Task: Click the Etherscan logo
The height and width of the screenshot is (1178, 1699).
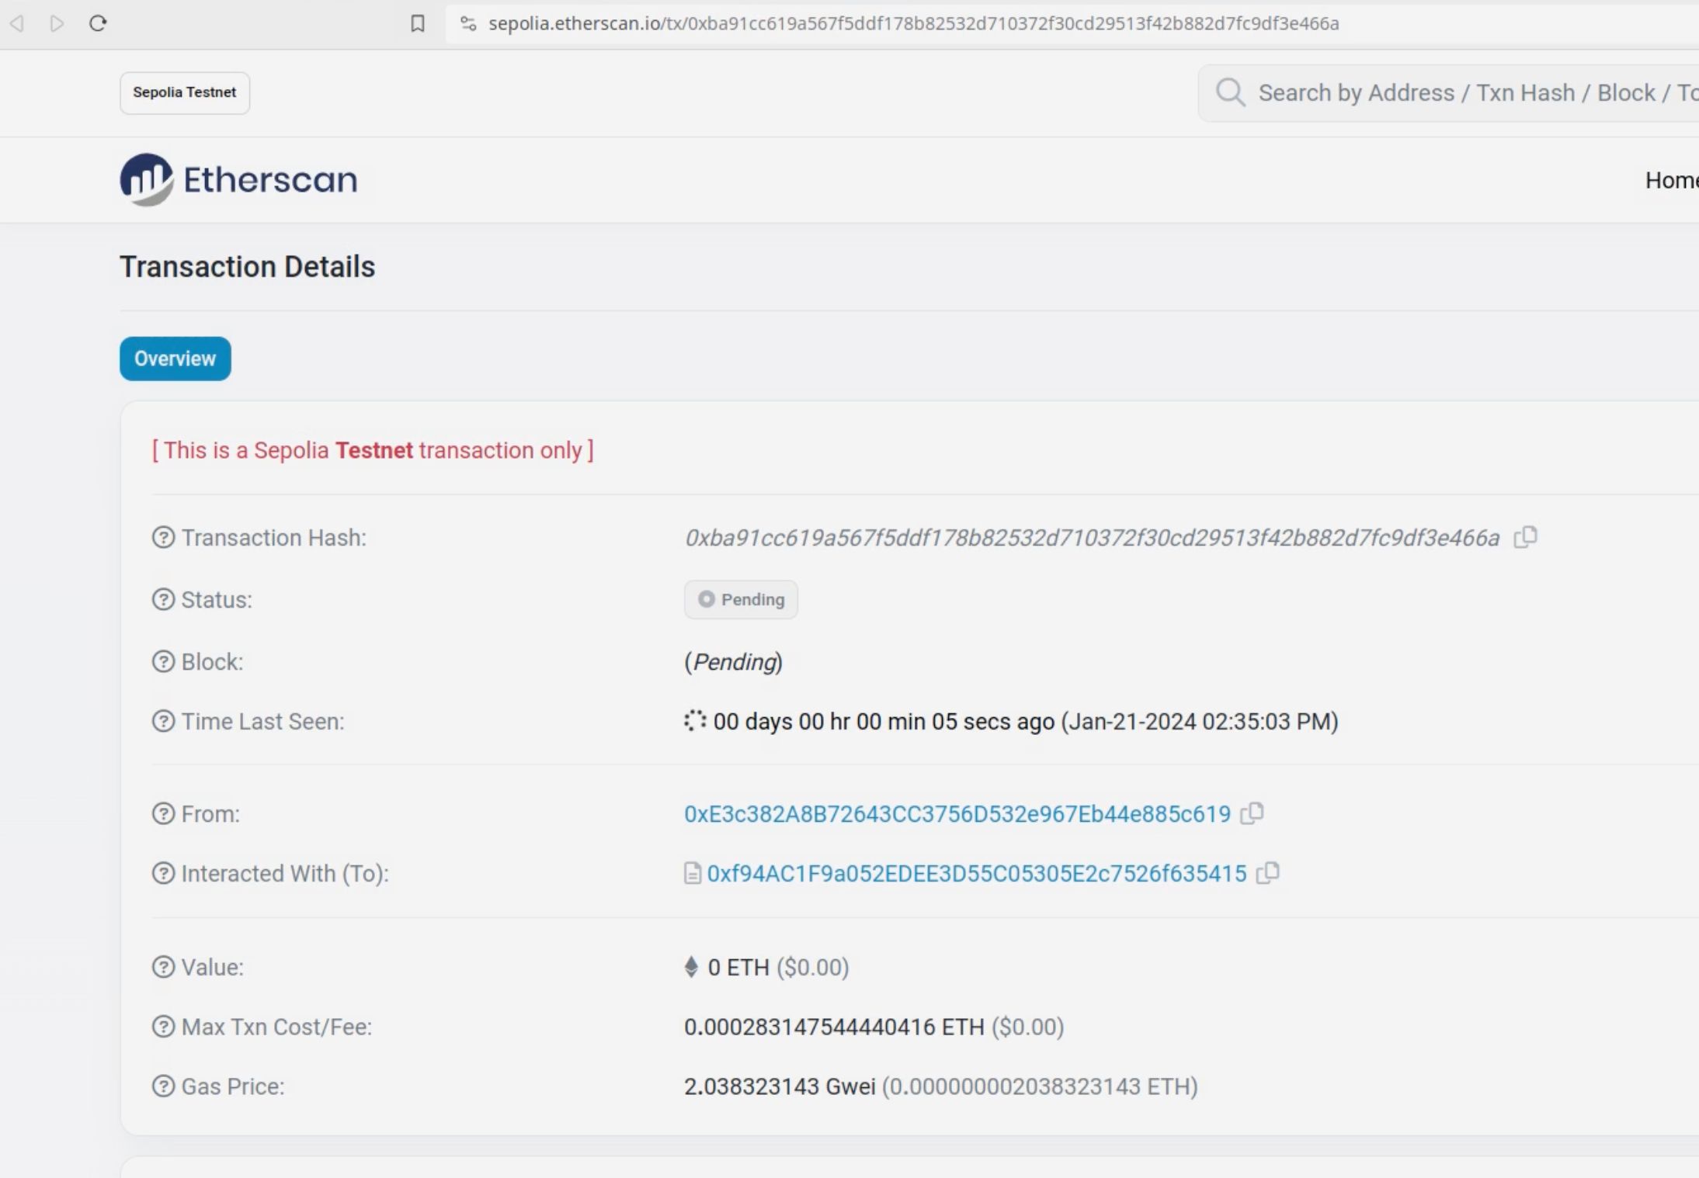Action: point(238,179)
